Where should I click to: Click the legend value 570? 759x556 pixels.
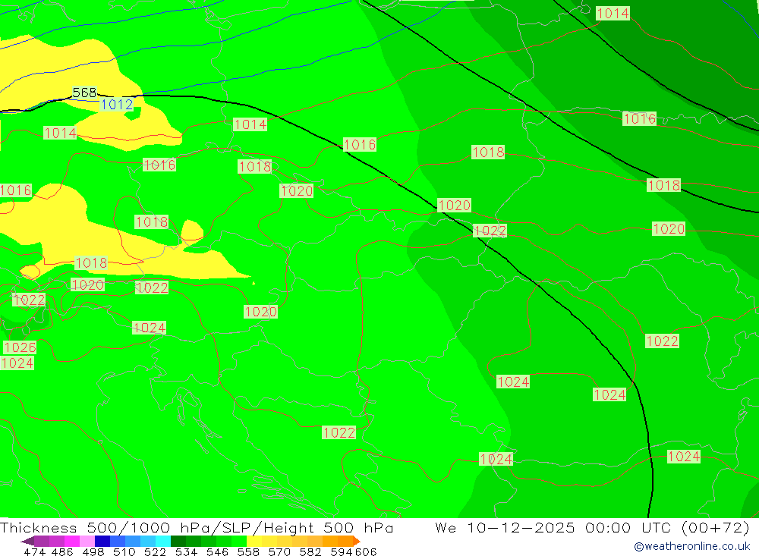pyautogui.click(x=279, y=551)
